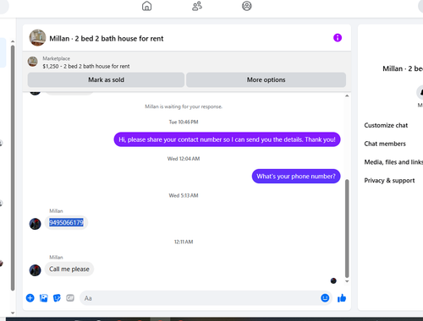Open more actions blue plus icon
Image resolution: width=423 pixels, height=321 pixels.
30,298
